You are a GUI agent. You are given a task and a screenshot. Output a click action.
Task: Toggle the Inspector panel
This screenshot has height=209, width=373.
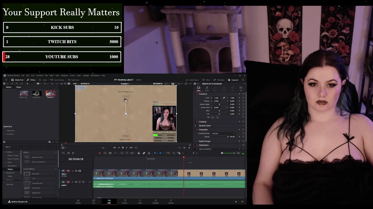click(233, 80)
